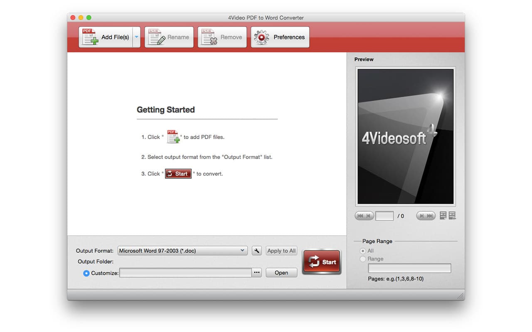The image size is (532, 332).
Task: Click the Remove toolbar button
Action: pyautogui.click(x=222, y=37)
